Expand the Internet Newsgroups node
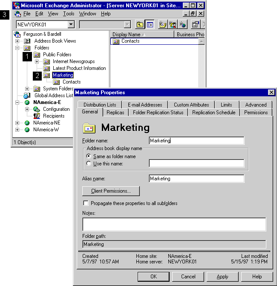277x286 pixels. [37, 61]
